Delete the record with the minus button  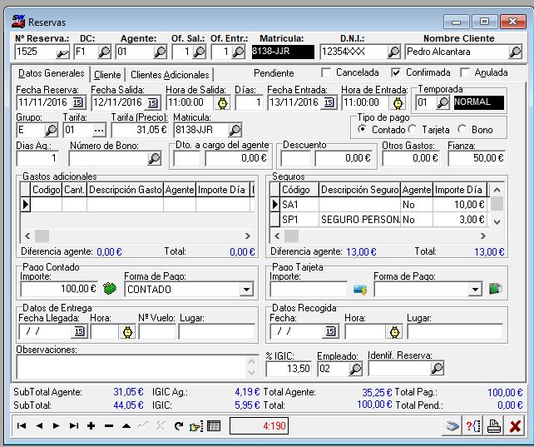pos(109,426)
